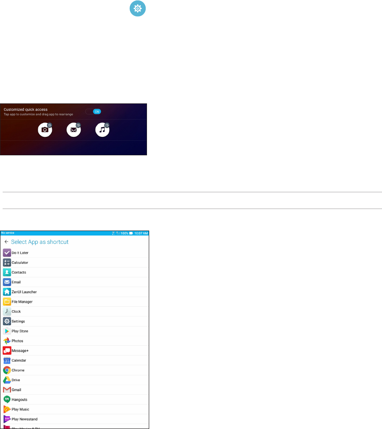The image size is (382, 429).
Task: Select the Gmail app icon
Action: (7, 390)
